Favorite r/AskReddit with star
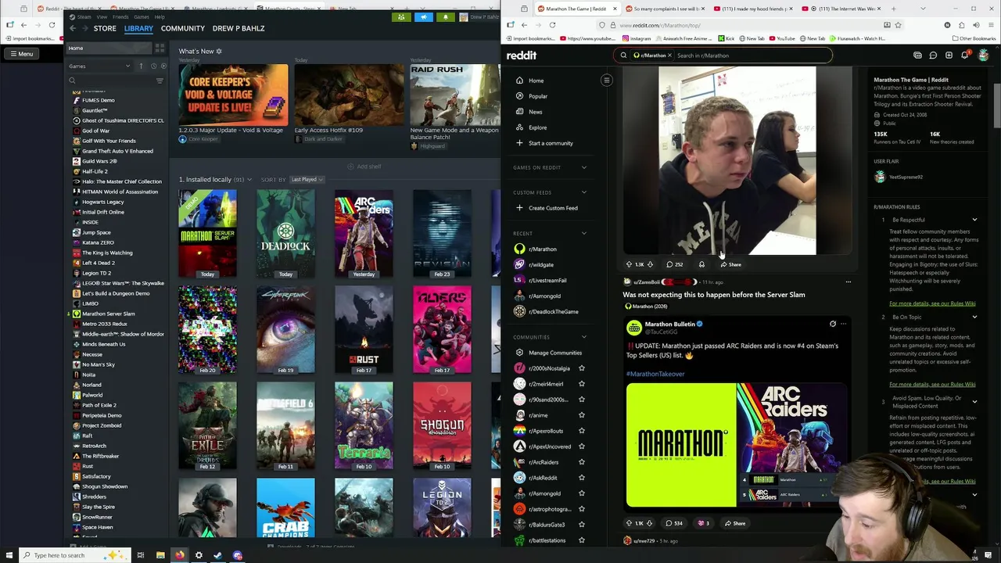This screenshot has height=563, width=1001. click(x=581, y=478)
